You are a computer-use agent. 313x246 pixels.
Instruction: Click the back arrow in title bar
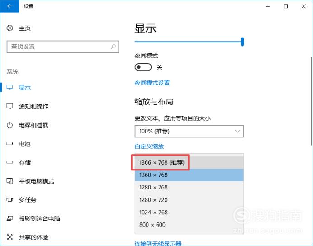tap(9, 6)
